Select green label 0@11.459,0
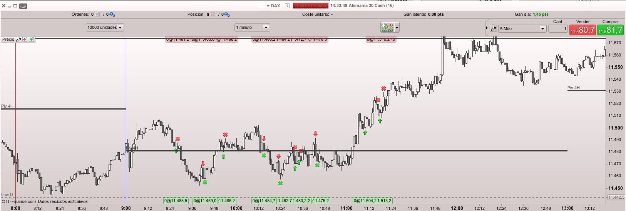This screenshot has width=626, height=211. click(x=205, y=201)
